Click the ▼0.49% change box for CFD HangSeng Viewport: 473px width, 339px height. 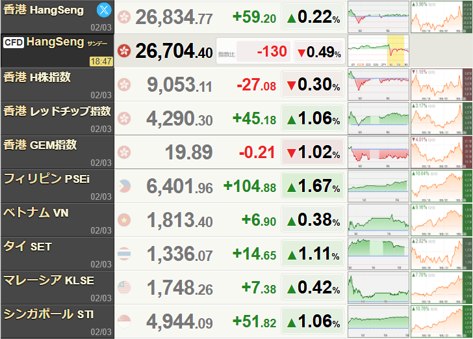click(x=319, y=51)
